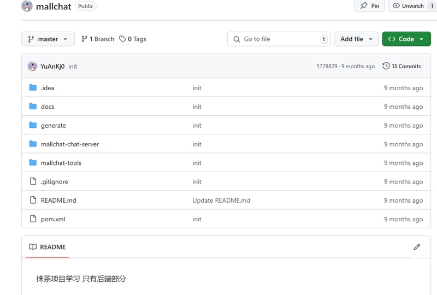Open the generate folder
The height and width of the screenshot is (295, 437).
point(53,126)
